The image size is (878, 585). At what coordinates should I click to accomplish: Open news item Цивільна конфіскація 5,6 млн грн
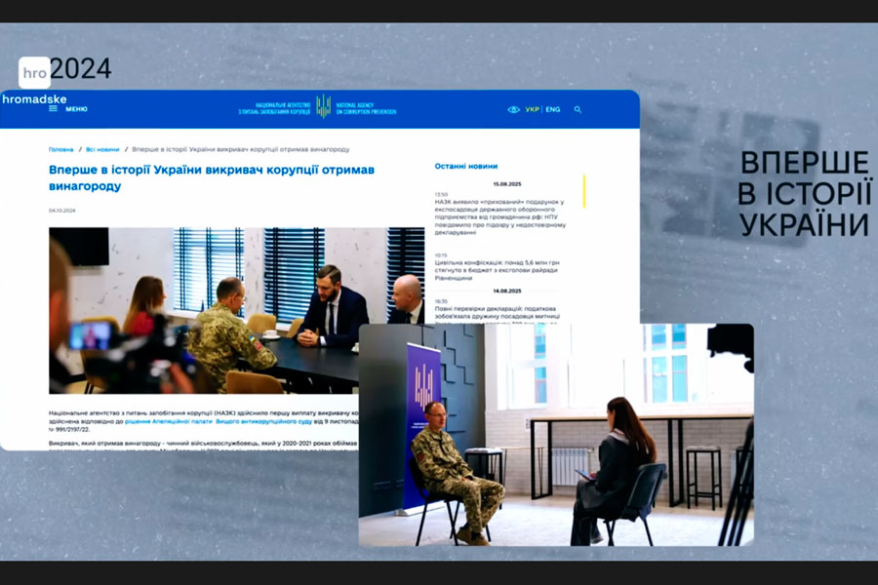(498, 270)
